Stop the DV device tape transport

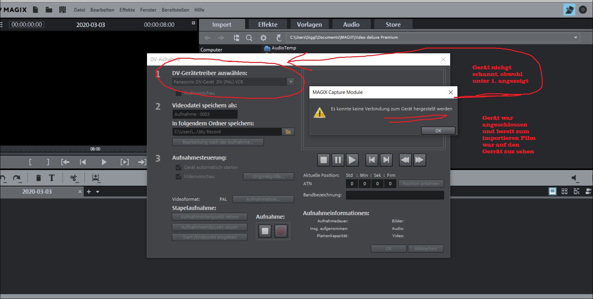pyautogui.click(x=323, y=160)
